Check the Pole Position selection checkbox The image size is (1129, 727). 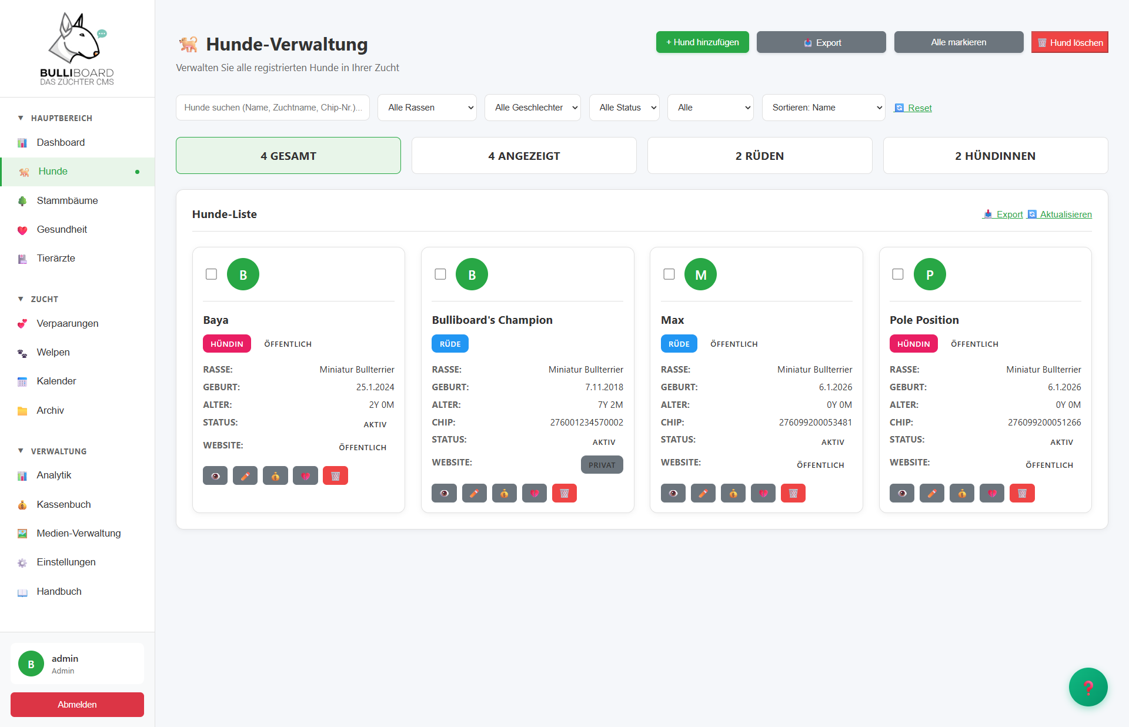point(897,274)
